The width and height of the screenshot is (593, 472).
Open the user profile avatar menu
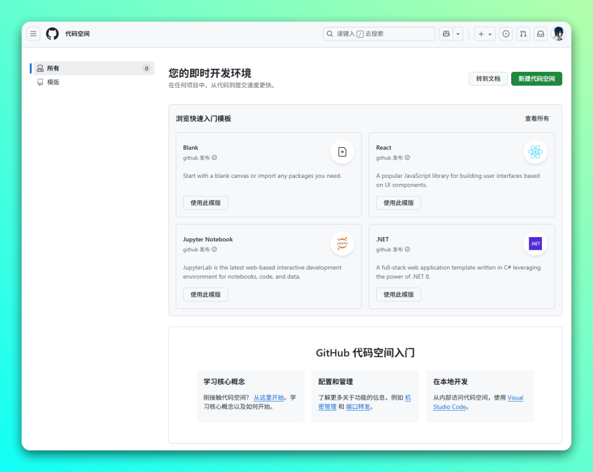tap(558, 33)
